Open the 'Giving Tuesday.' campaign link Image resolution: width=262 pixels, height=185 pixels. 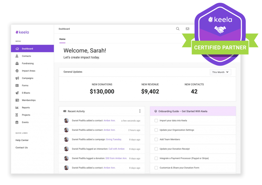[114, 139]
